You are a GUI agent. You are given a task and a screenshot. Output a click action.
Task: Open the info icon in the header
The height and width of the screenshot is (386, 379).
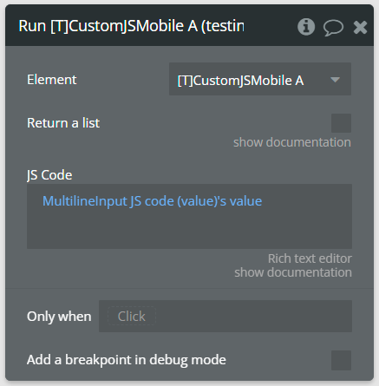tap(306, 27)
